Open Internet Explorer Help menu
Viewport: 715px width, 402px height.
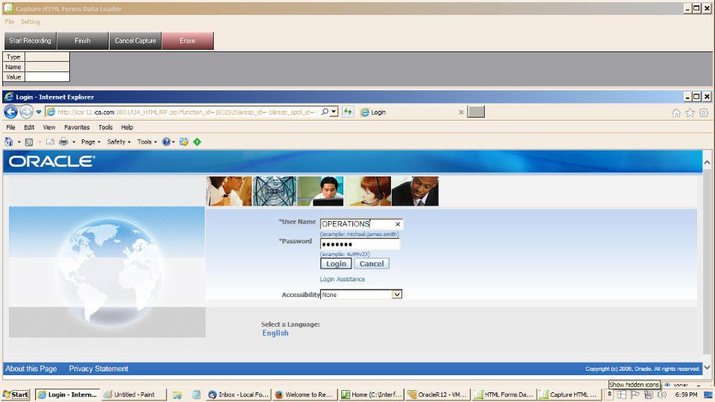click(127, 127)
